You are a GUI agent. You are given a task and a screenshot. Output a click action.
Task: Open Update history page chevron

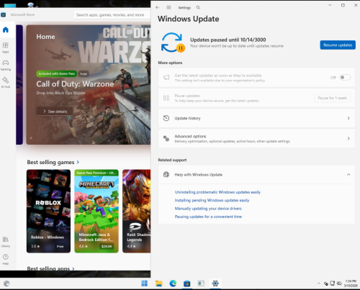coord(348,118)
